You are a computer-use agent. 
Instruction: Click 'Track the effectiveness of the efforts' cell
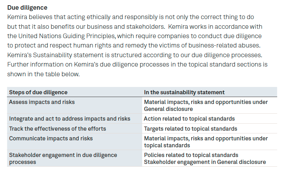74,129
